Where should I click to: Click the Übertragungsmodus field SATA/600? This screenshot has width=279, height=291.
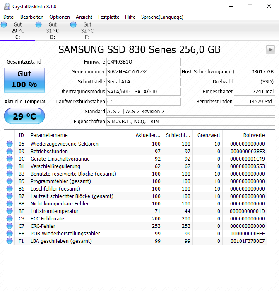(144, 92)
